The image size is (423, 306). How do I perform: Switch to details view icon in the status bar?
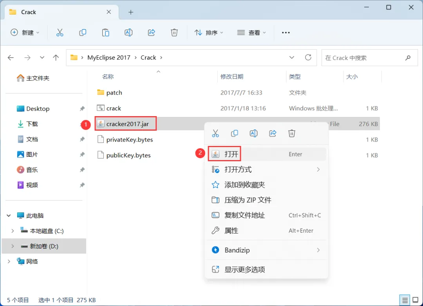(405, 300)
